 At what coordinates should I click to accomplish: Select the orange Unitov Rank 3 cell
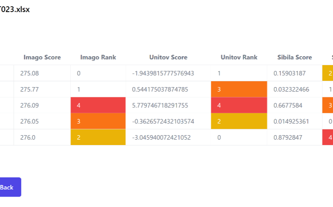pos(239,89)
